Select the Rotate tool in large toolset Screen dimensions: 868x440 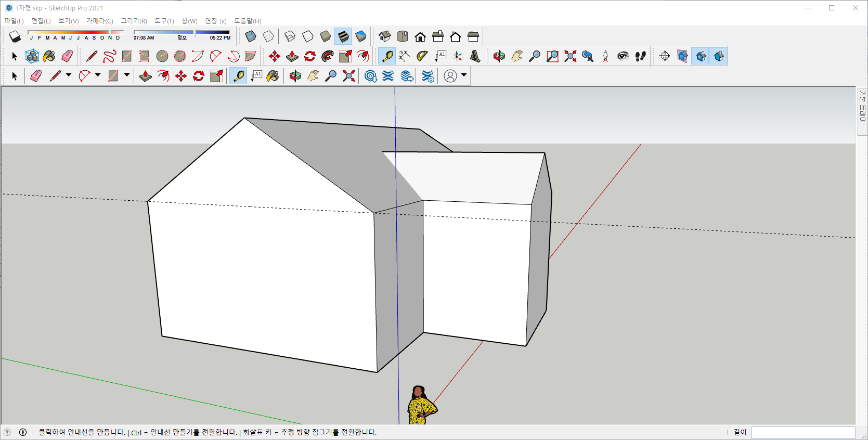(x=310, y=56)
